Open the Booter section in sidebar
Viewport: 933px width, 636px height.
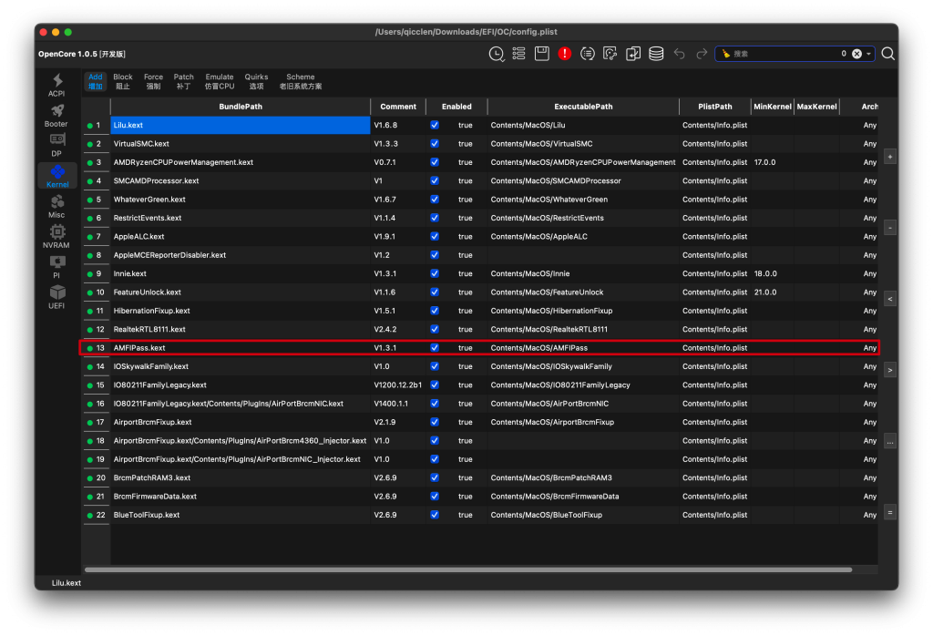click(56, 116)
